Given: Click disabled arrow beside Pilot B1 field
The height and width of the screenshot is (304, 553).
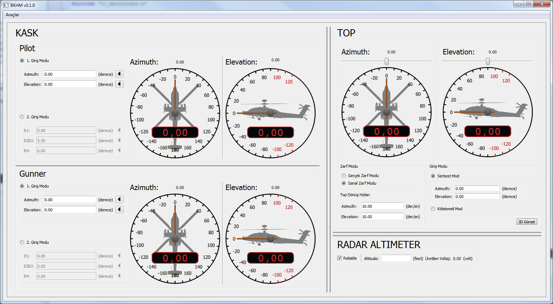Looking at the screenshot, I should (x=119, y=130).
